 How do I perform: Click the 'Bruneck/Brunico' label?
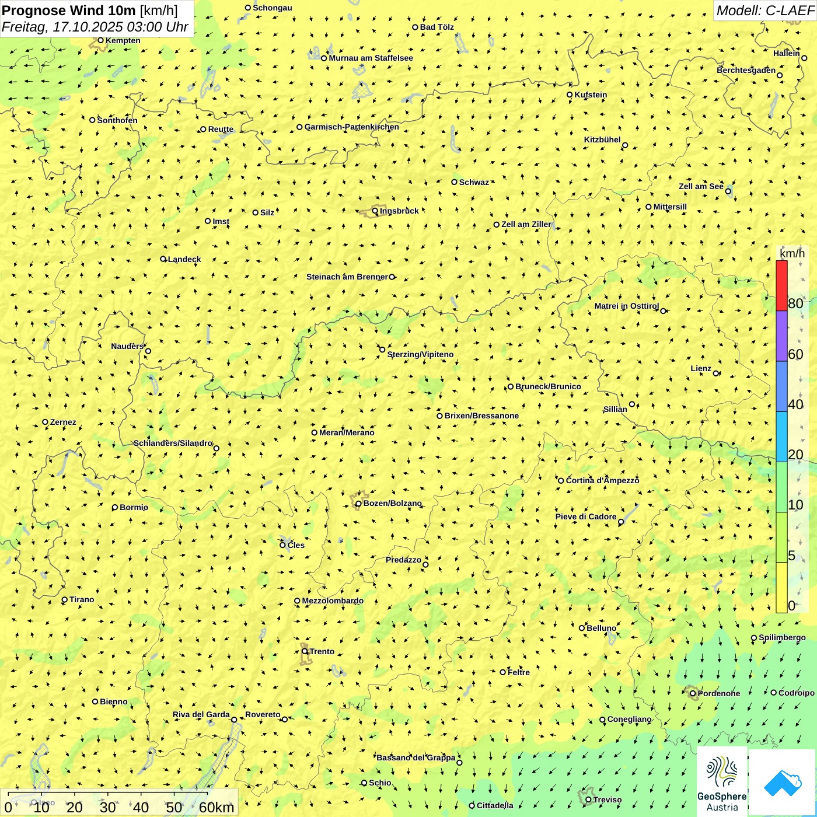point(548,386)
